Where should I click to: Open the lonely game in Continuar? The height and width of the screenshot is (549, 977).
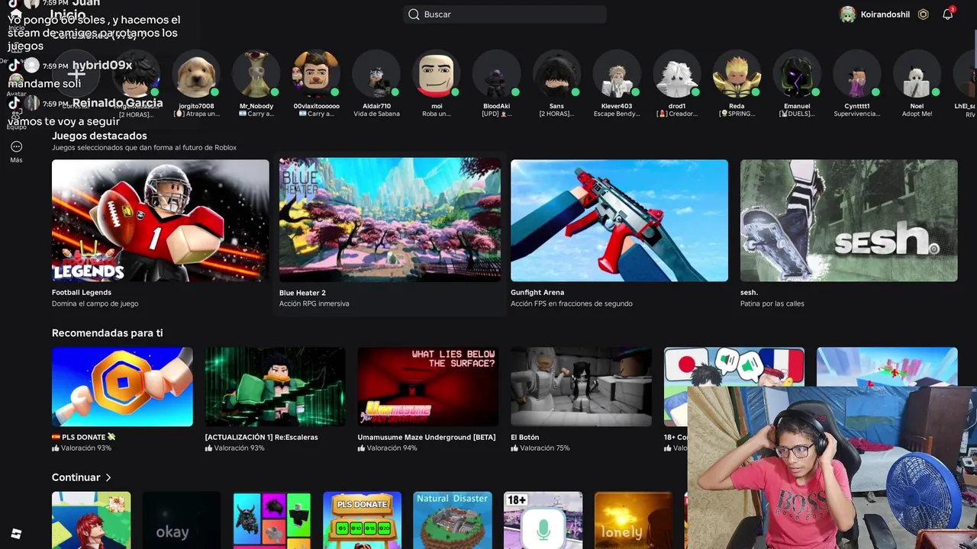pos(633,520)
